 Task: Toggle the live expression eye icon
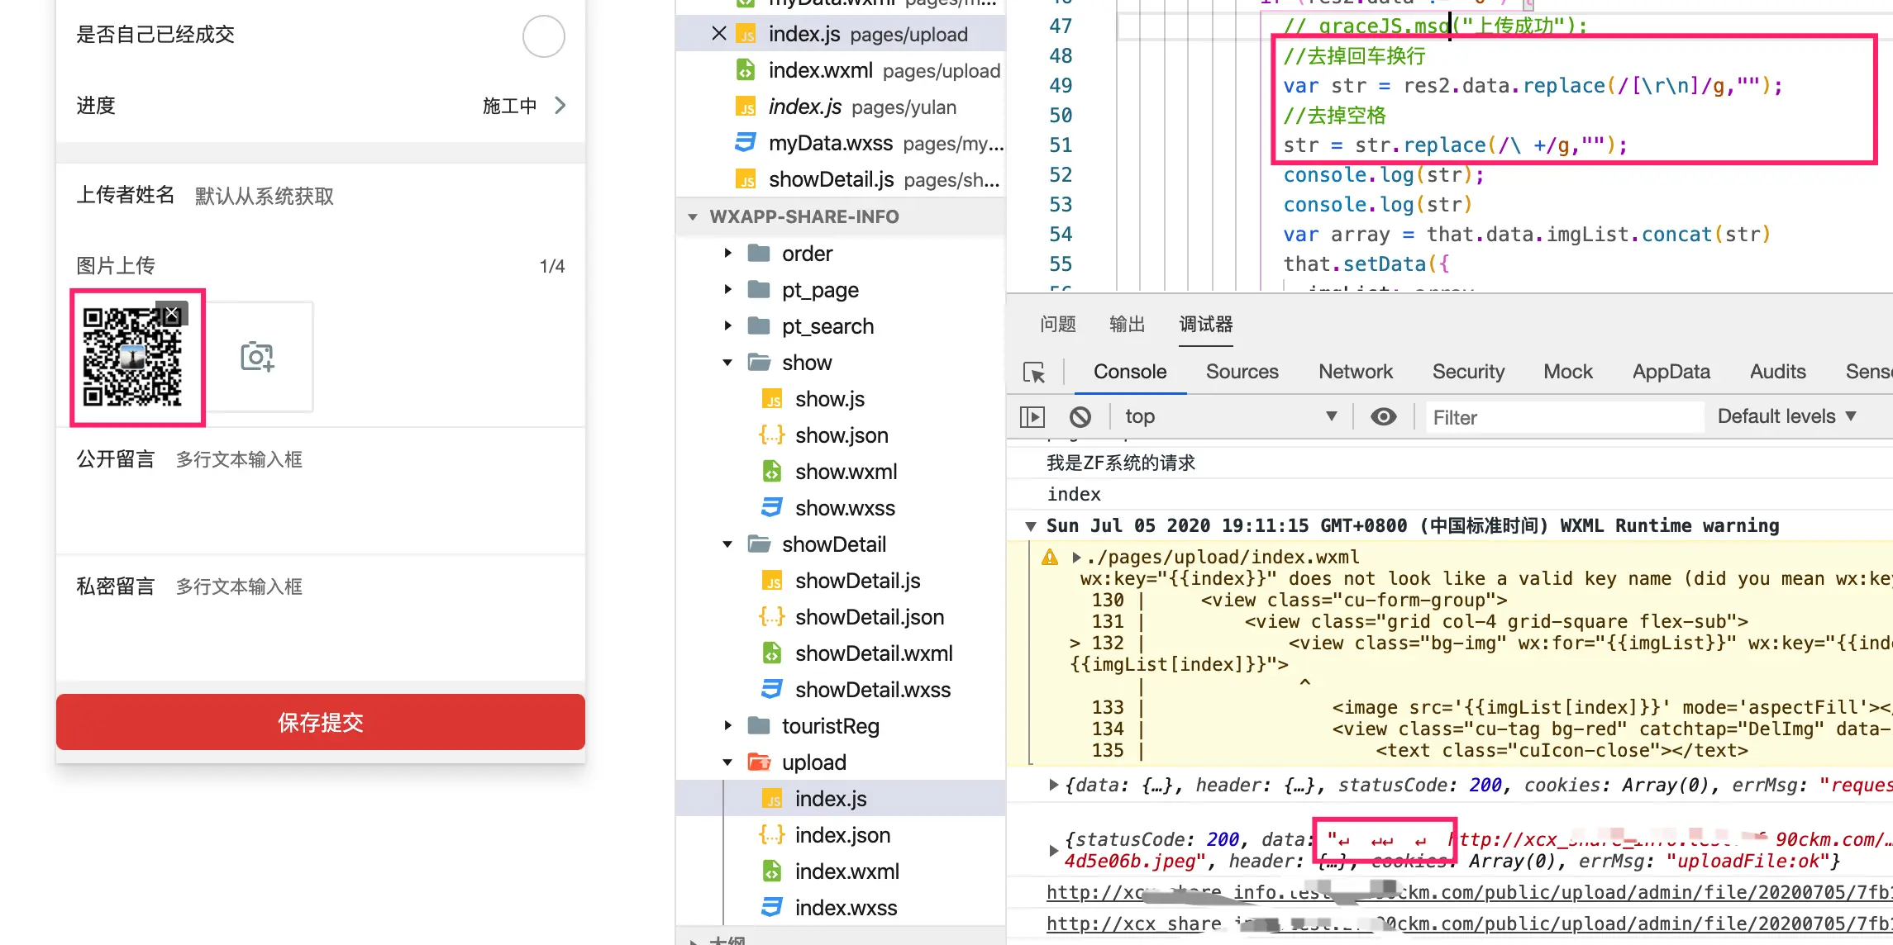(x=1383, y=417)
